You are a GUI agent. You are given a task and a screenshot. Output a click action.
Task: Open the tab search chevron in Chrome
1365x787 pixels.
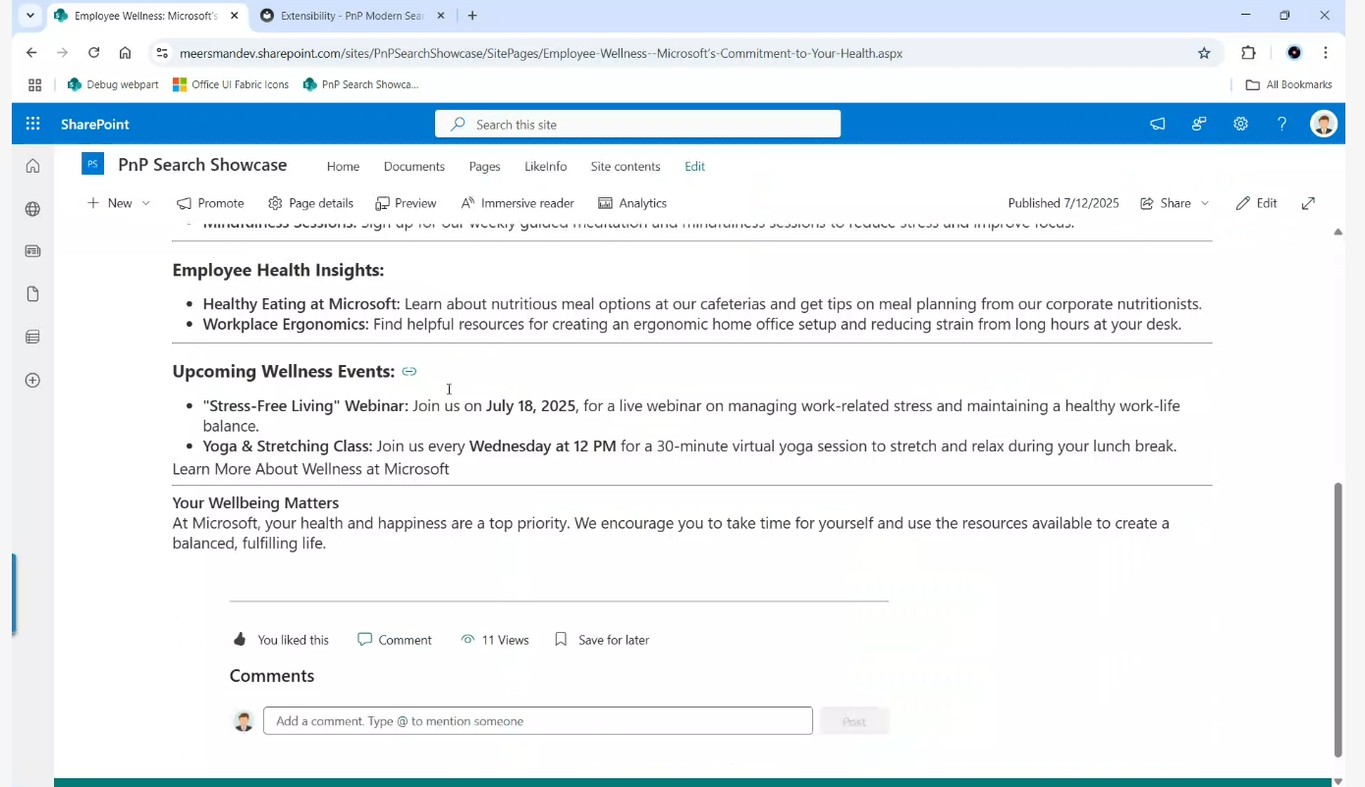30,16
